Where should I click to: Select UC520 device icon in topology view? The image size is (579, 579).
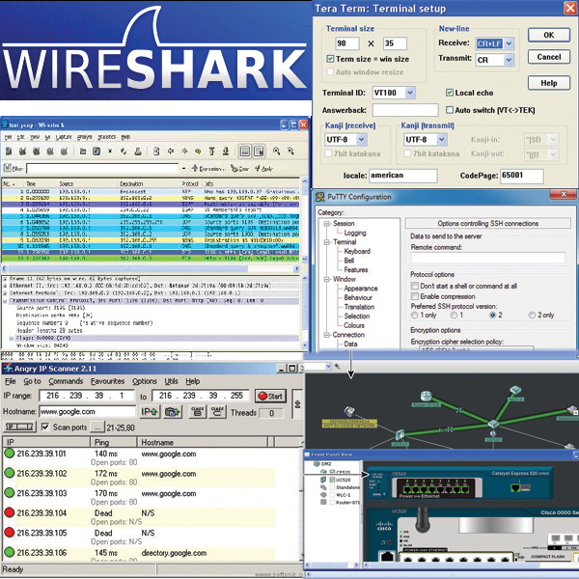400,435
